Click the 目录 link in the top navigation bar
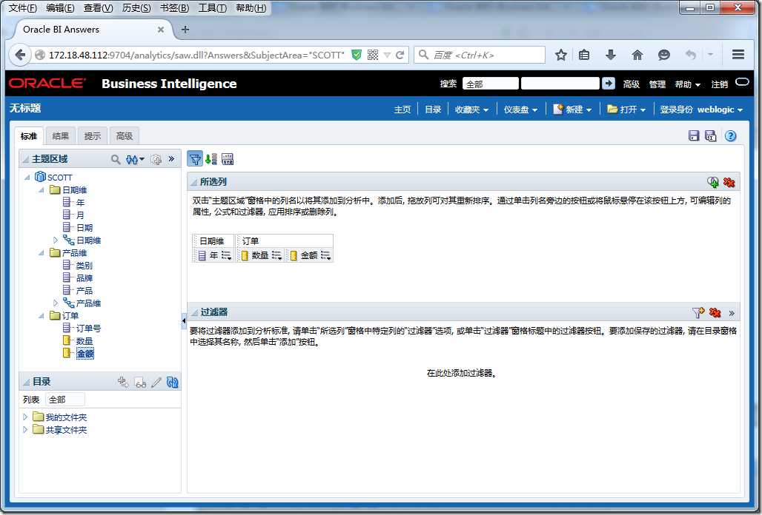 click(433, 110)
